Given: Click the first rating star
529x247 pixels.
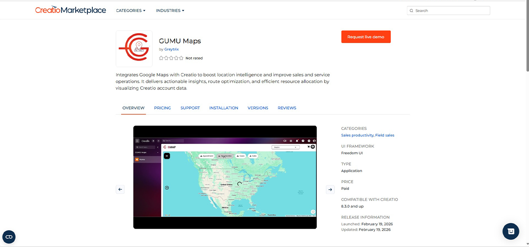Looking at the screenshot, I should [x=161, y=58].
